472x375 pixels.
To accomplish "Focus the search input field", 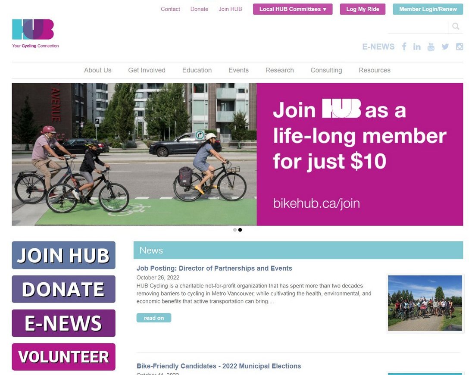I will 418,26.
